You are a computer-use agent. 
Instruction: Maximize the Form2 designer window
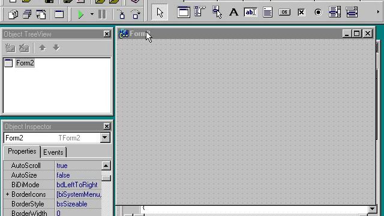[x=357, y=34]
